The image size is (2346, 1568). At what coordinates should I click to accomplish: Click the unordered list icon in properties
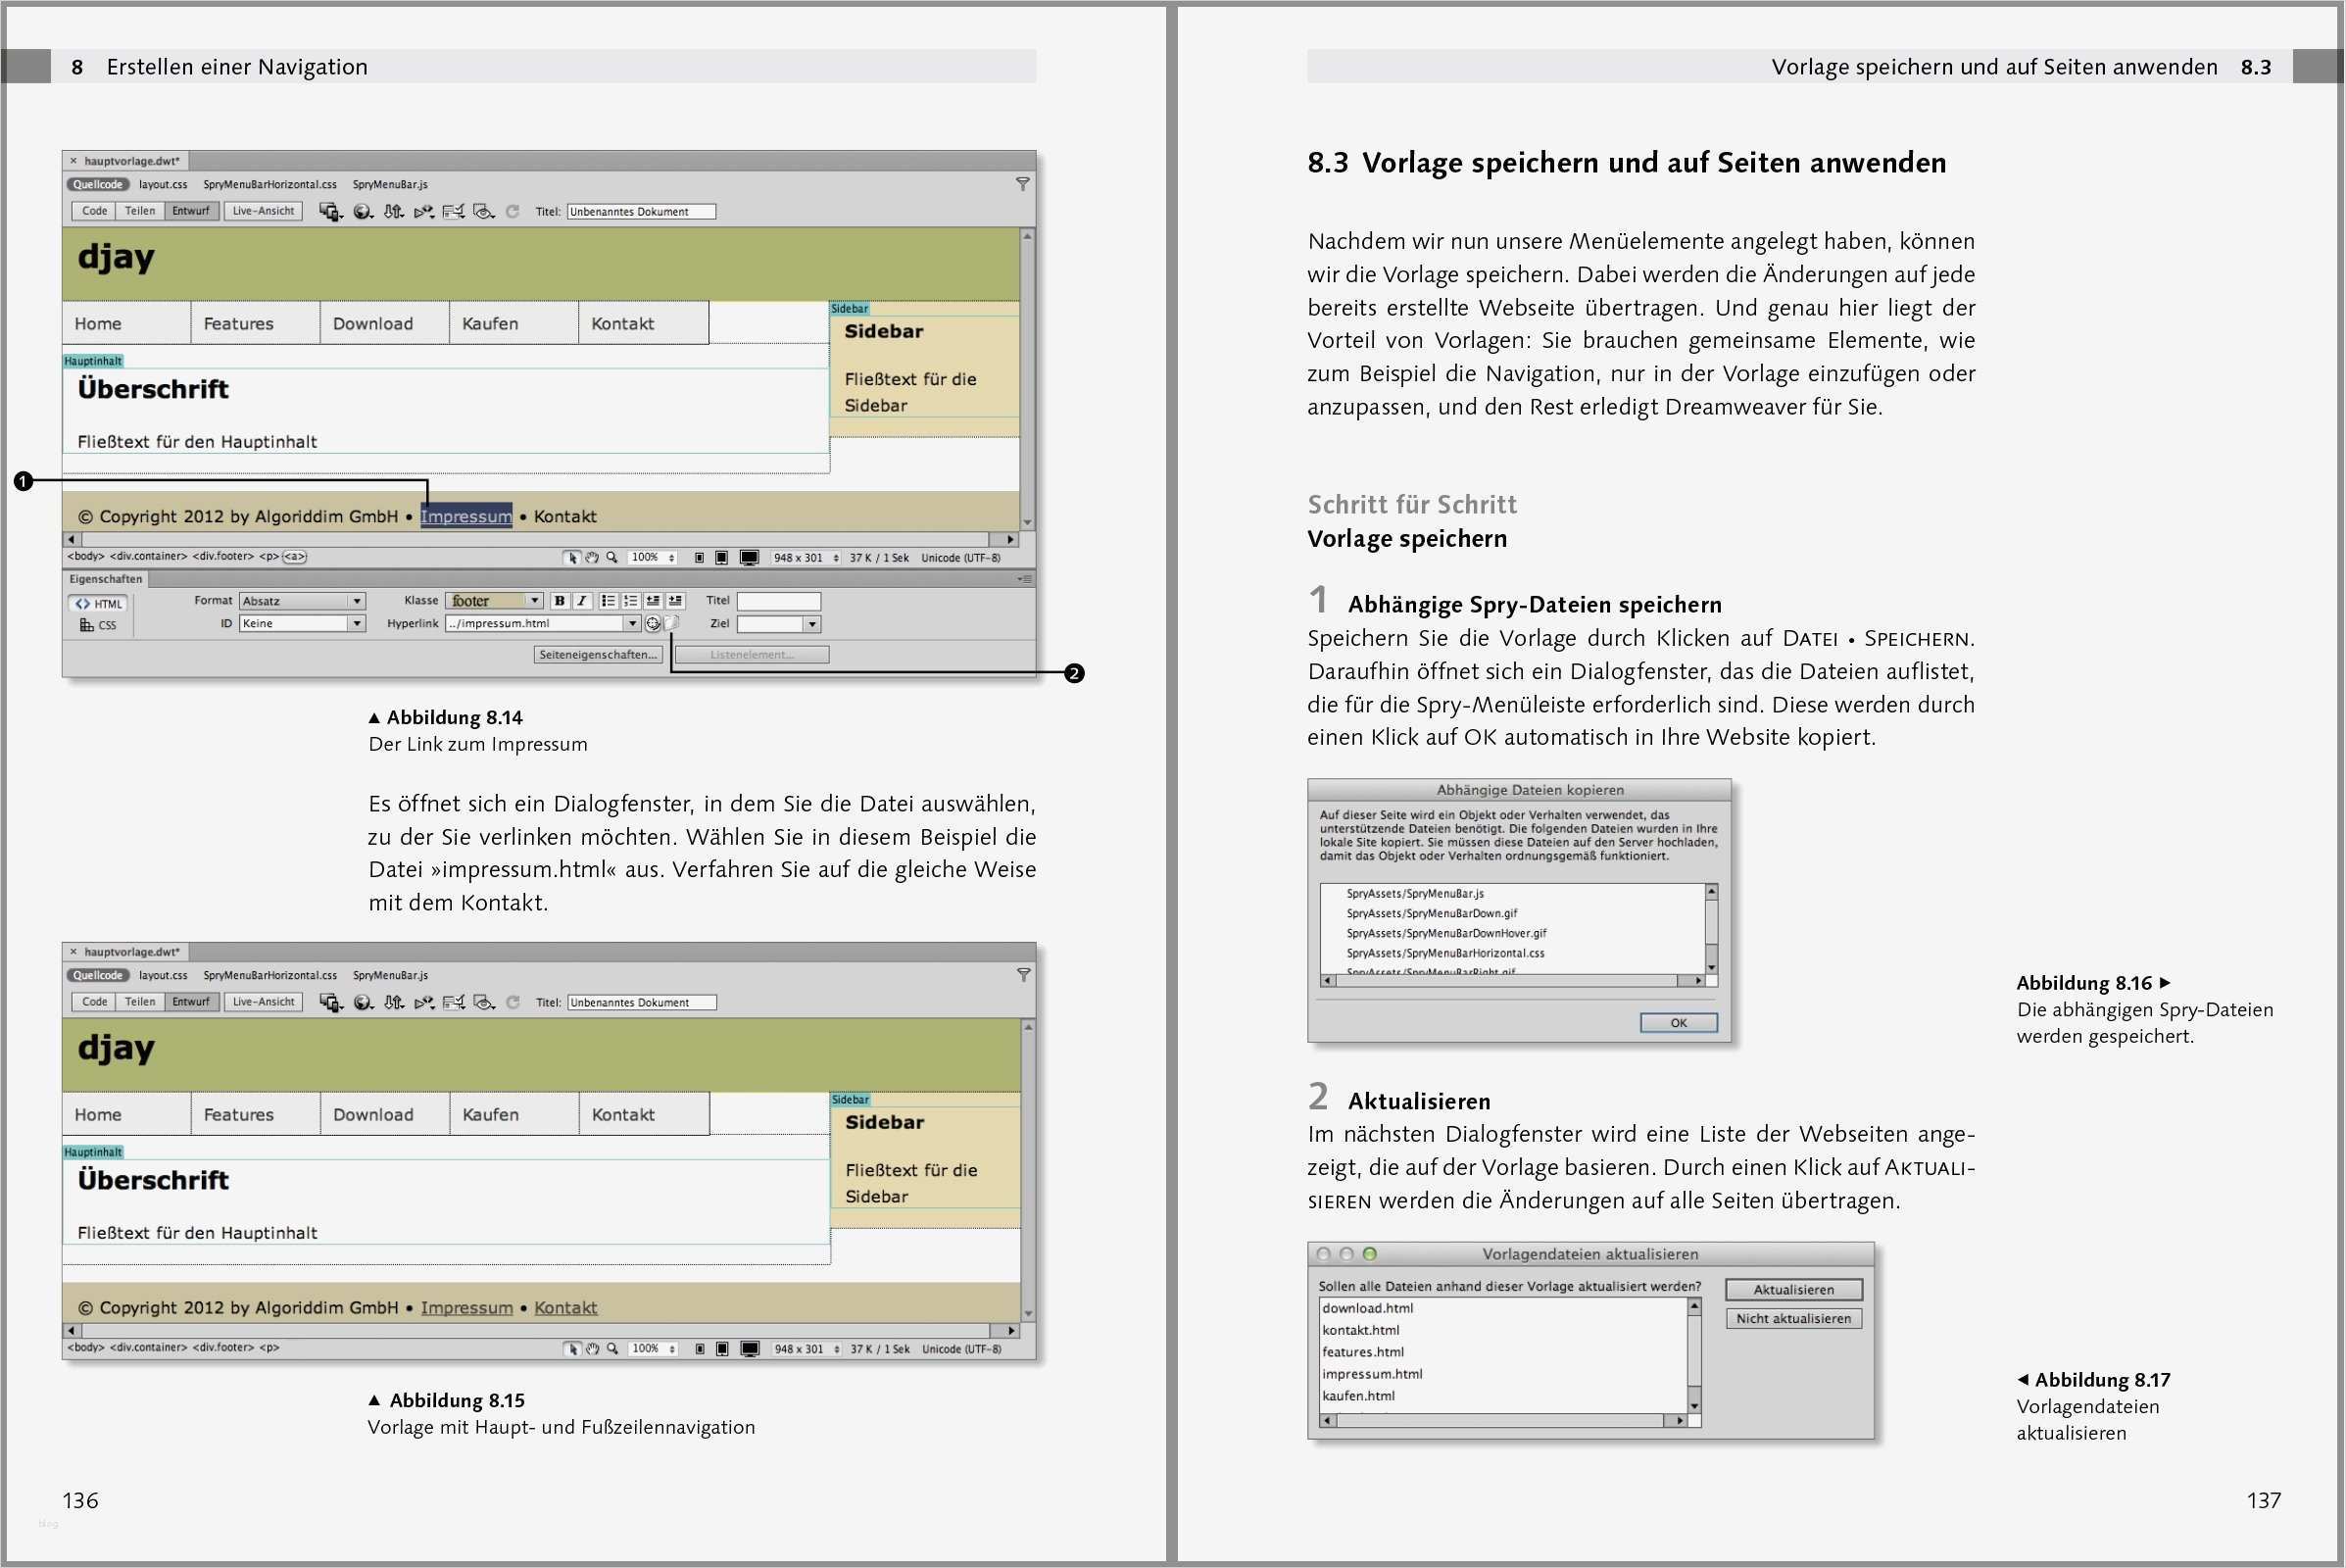607,601
